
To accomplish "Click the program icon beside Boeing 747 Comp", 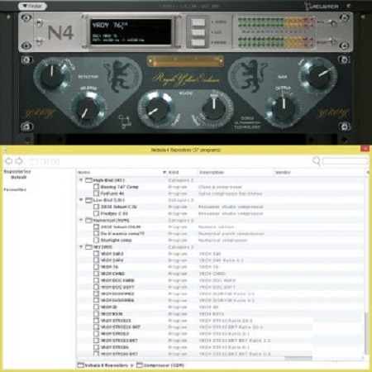I will pos(96,187).
